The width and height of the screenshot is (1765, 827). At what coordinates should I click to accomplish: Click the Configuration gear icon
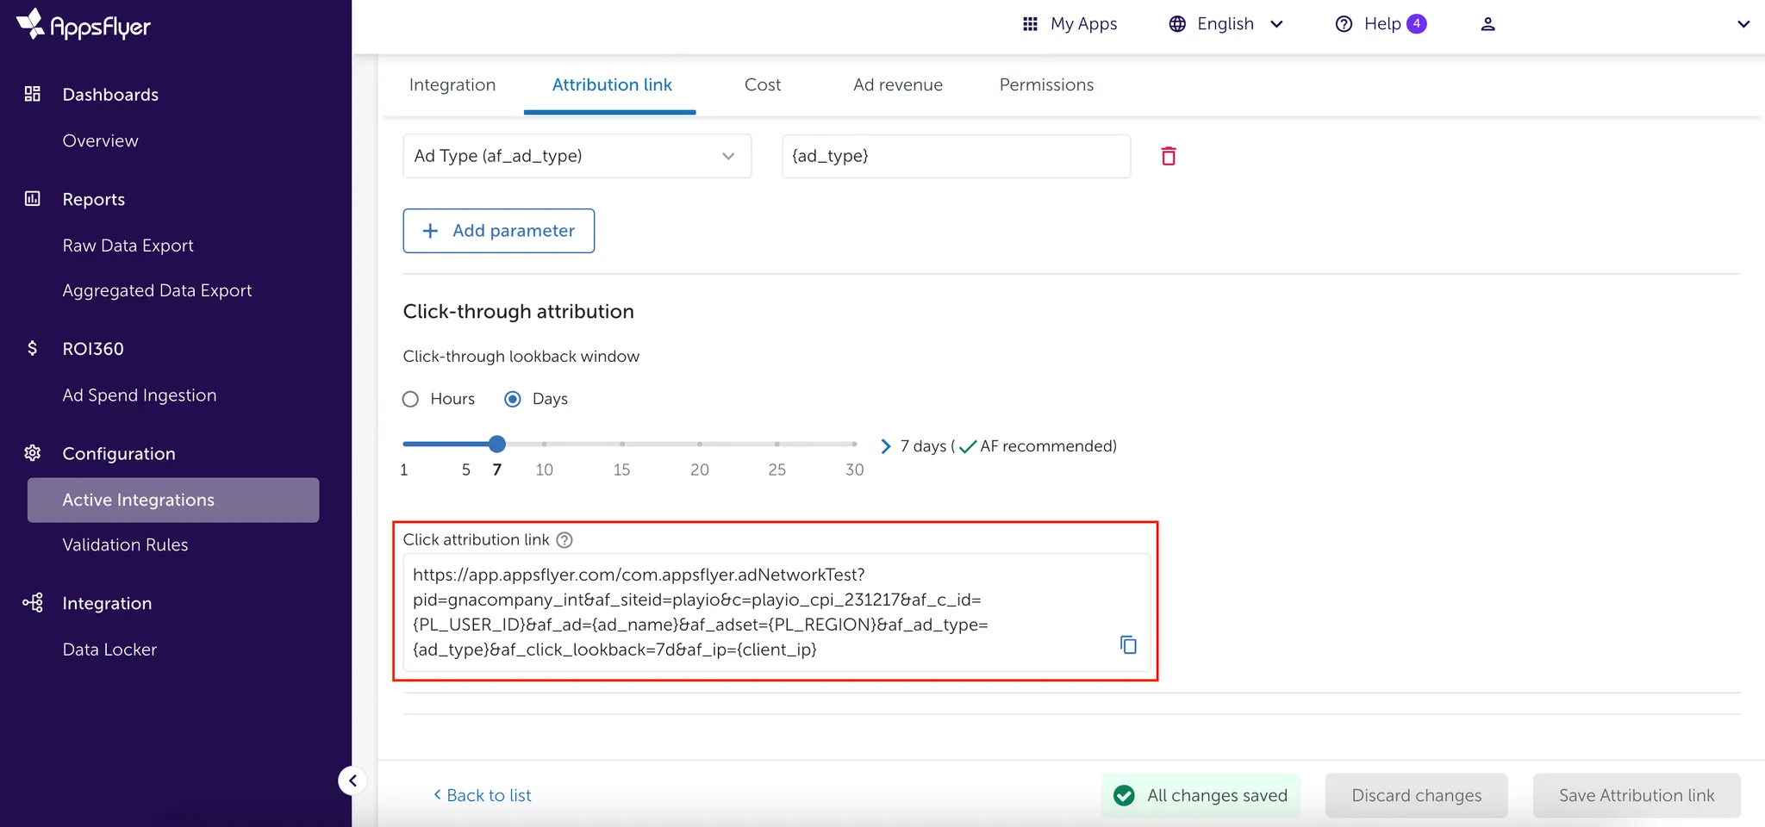(33, 453)
